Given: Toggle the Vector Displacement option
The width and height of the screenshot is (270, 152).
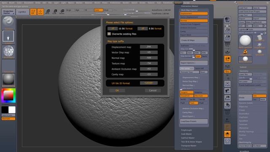Looking at the screenshot, I should (194, 17).
